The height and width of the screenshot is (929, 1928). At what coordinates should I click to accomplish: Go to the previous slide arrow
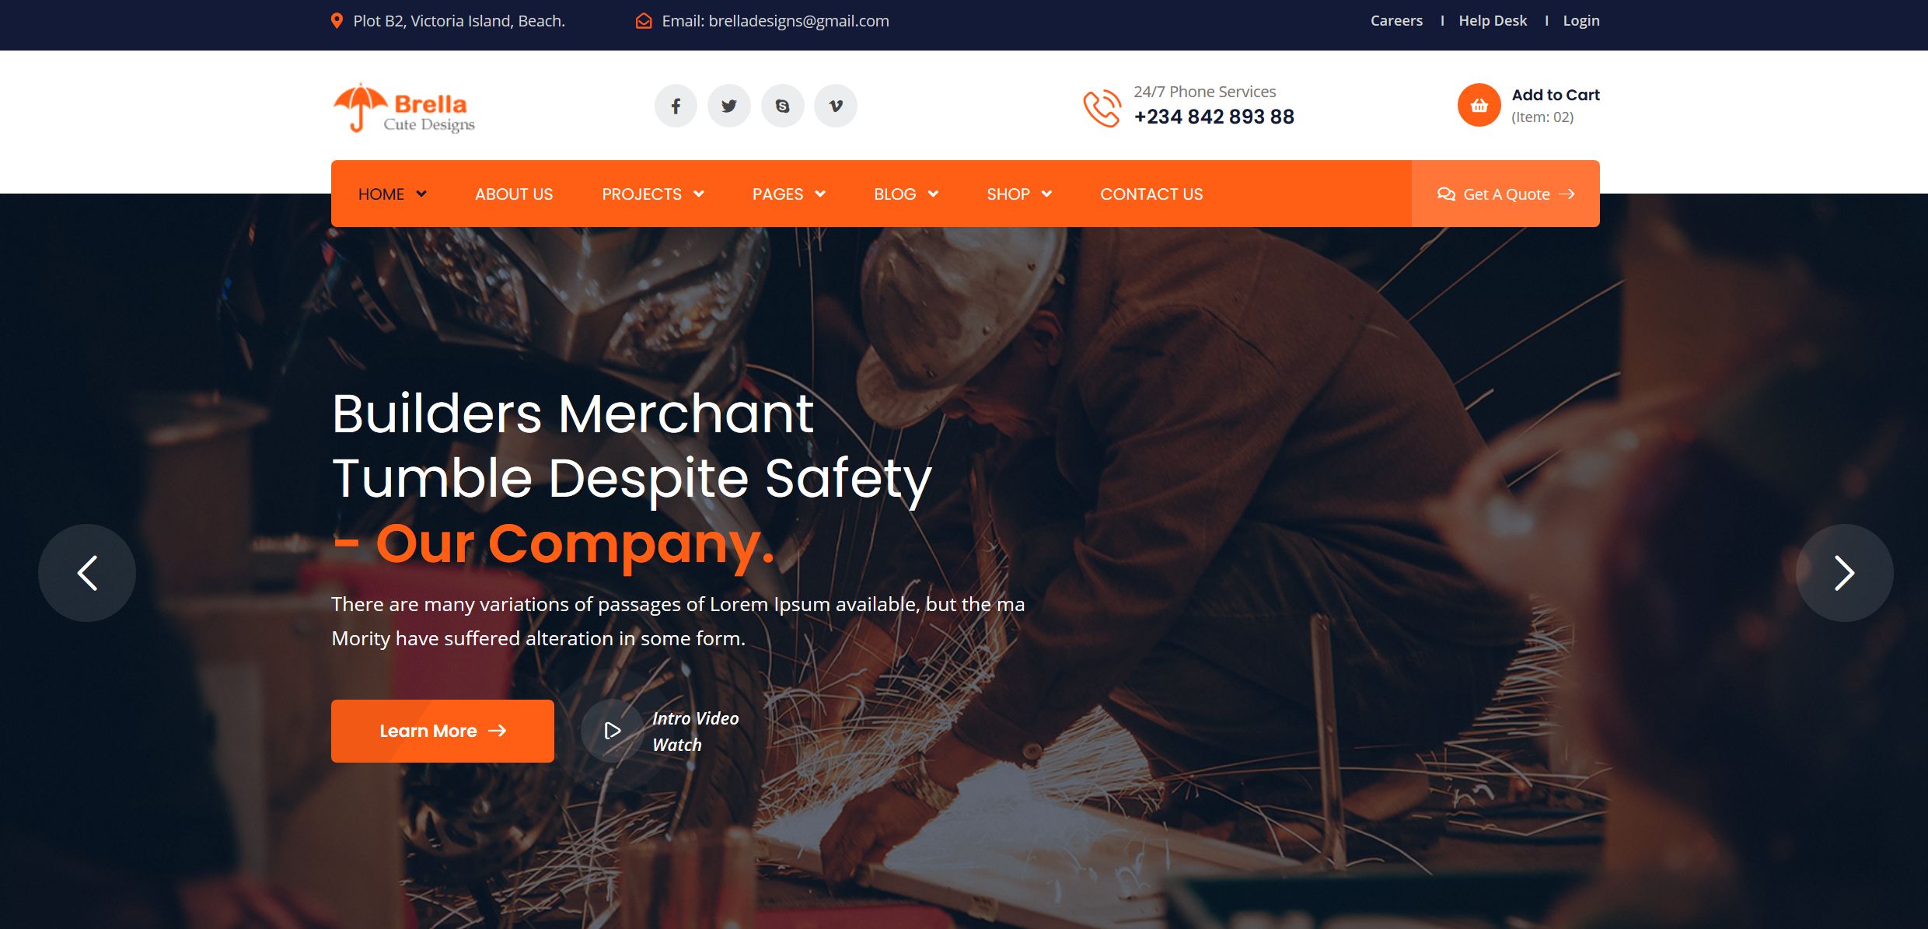87,573
